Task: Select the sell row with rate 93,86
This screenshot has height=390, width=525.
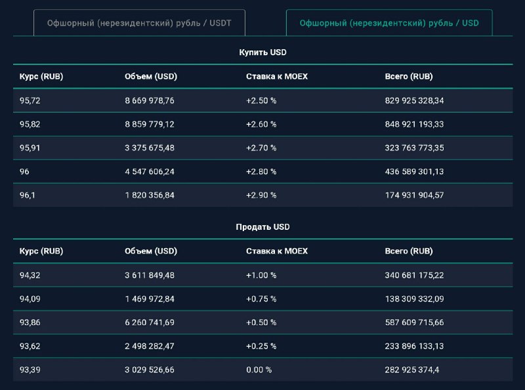Action: (263, 322)
